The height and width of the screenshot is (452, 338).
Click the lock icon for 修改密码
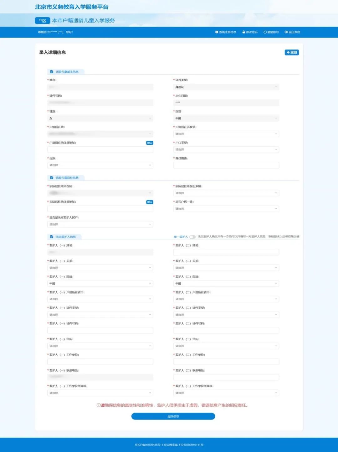click(243, 32)
